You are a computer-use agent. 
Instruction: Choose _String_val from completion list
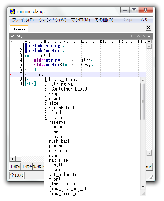(62, 84)
